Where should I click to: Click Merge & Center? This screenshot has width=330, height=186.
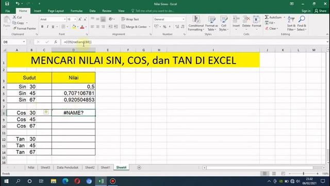point(134,27)
